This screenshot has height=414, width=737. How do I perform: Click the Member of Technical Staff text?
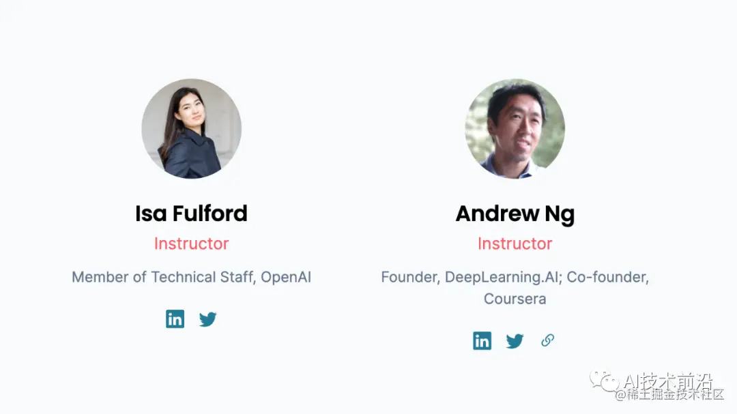[163, 277]
